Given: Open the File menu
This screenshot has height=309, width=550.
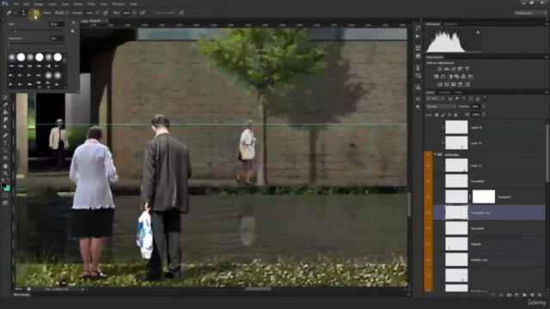Looking at the screenshot, I should tap(15, 4).
